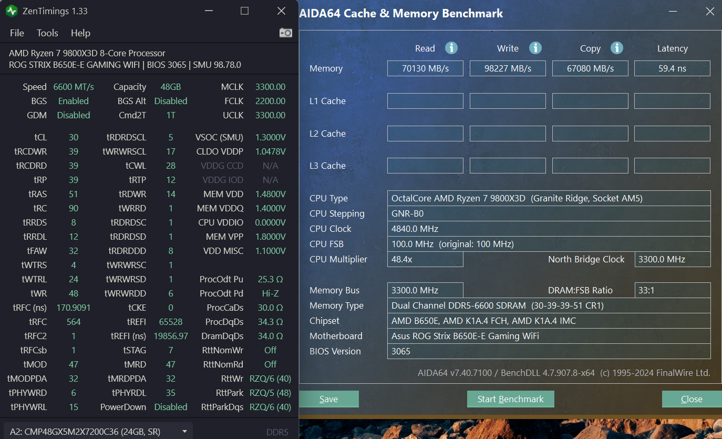
Task: Click the CPU Clock 4840.0 MHz field
Action: pyautogui.click(x=549, y=229)
